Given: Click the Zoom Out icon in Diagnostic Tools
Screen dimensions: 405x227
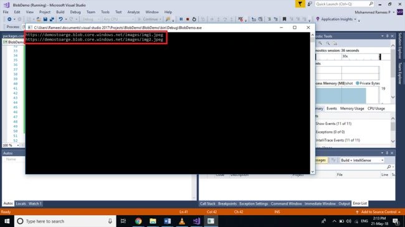Looking at the screenshot, I should [x=328, y=43].
